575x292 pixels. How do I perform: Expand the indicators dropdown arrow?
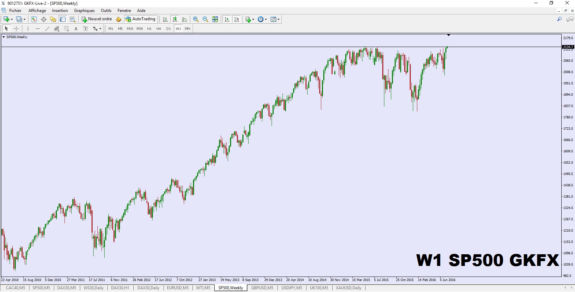(x=253, y=20)
